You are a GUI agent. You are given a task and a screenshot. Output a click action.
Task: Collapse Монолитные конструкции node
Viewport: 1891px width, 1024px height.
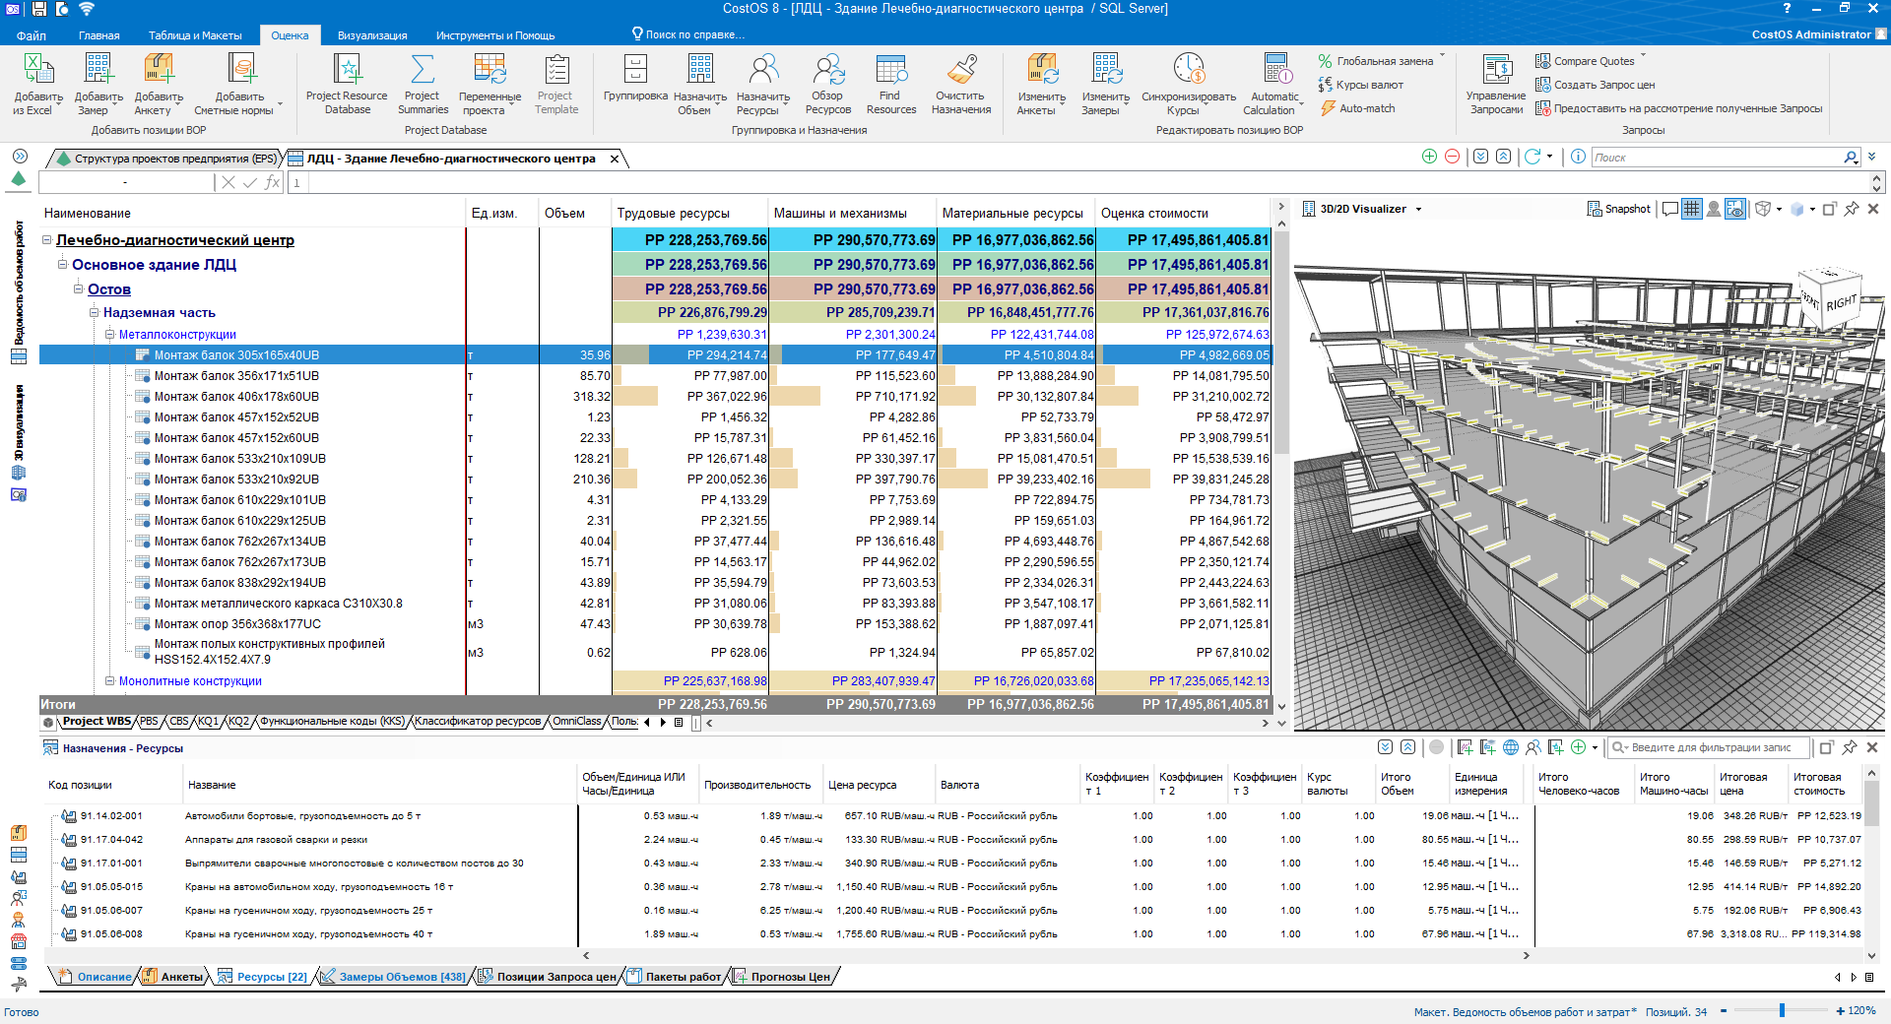[110, 680]
